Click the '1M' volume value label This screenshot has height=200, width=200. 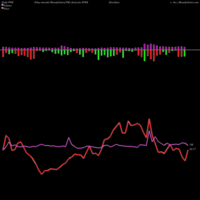point(191,145)
